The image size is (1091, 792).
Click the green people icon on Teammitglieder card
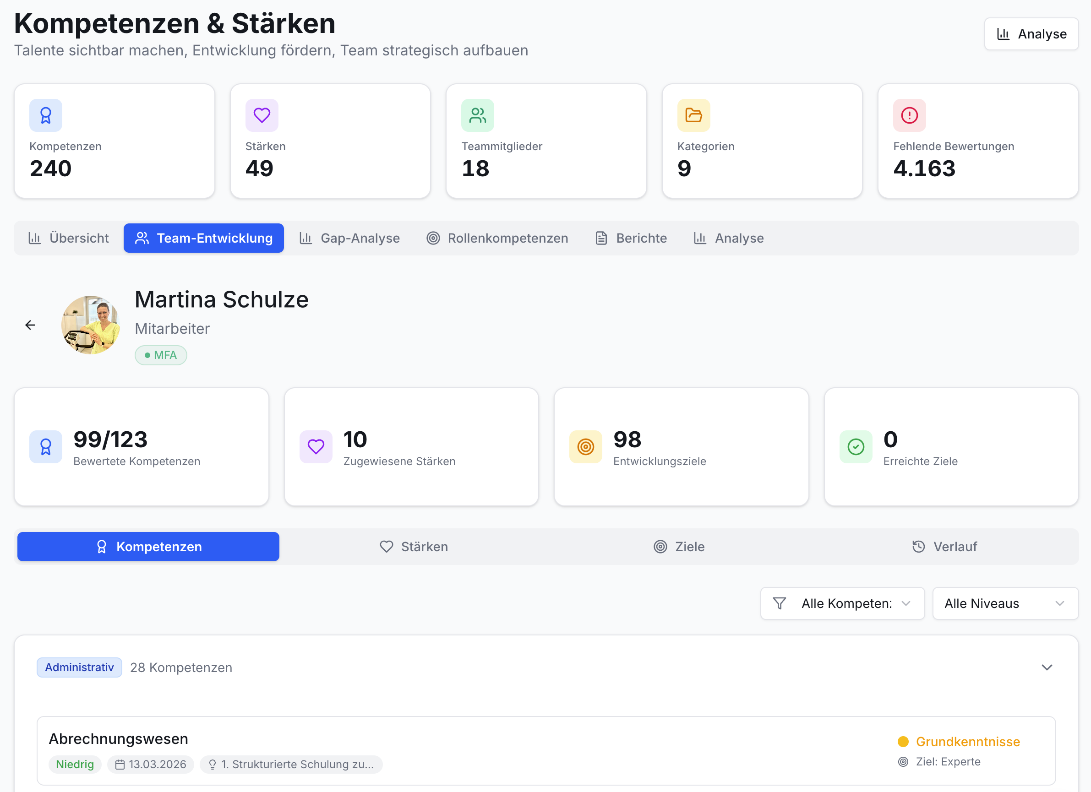click(x=478, y=115)
